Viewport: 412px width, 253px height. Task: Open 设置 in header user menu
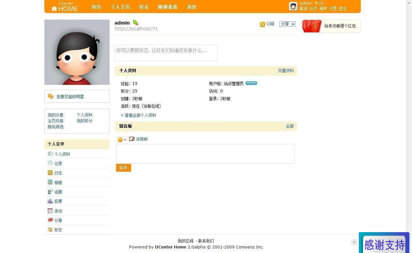point(333,9)
